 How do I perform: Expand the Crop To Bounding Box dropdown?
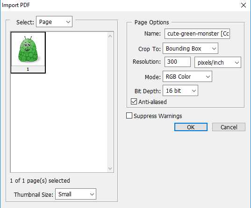point(190,48)
